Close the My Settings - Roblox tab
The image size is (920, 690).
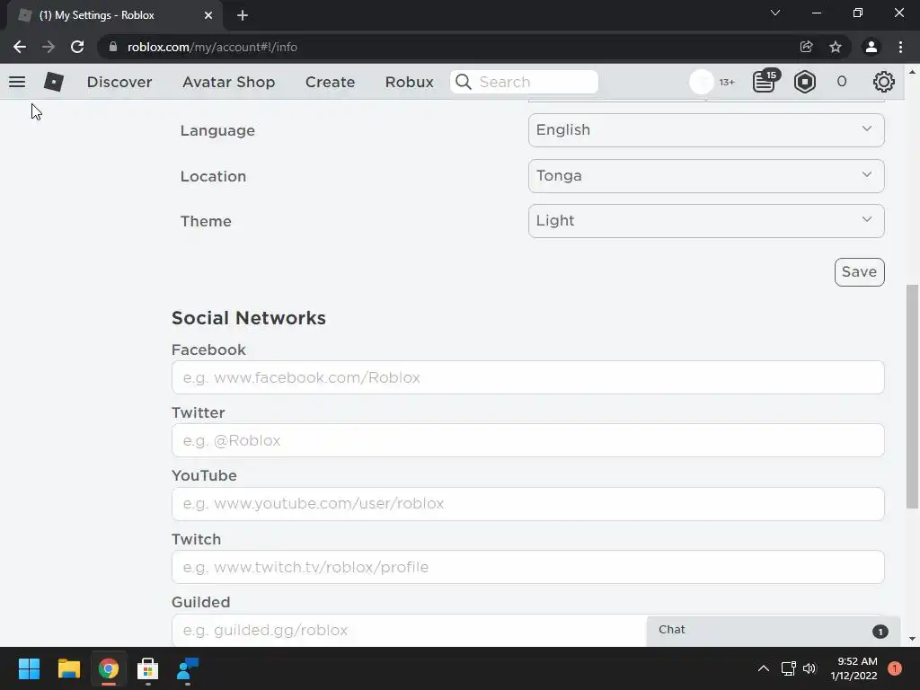[x=208, y=15]
